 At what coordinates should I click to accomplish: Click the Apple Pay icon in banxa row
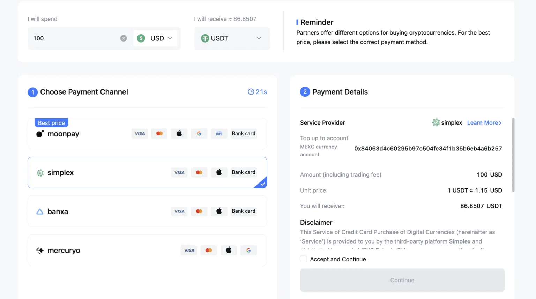219,211
